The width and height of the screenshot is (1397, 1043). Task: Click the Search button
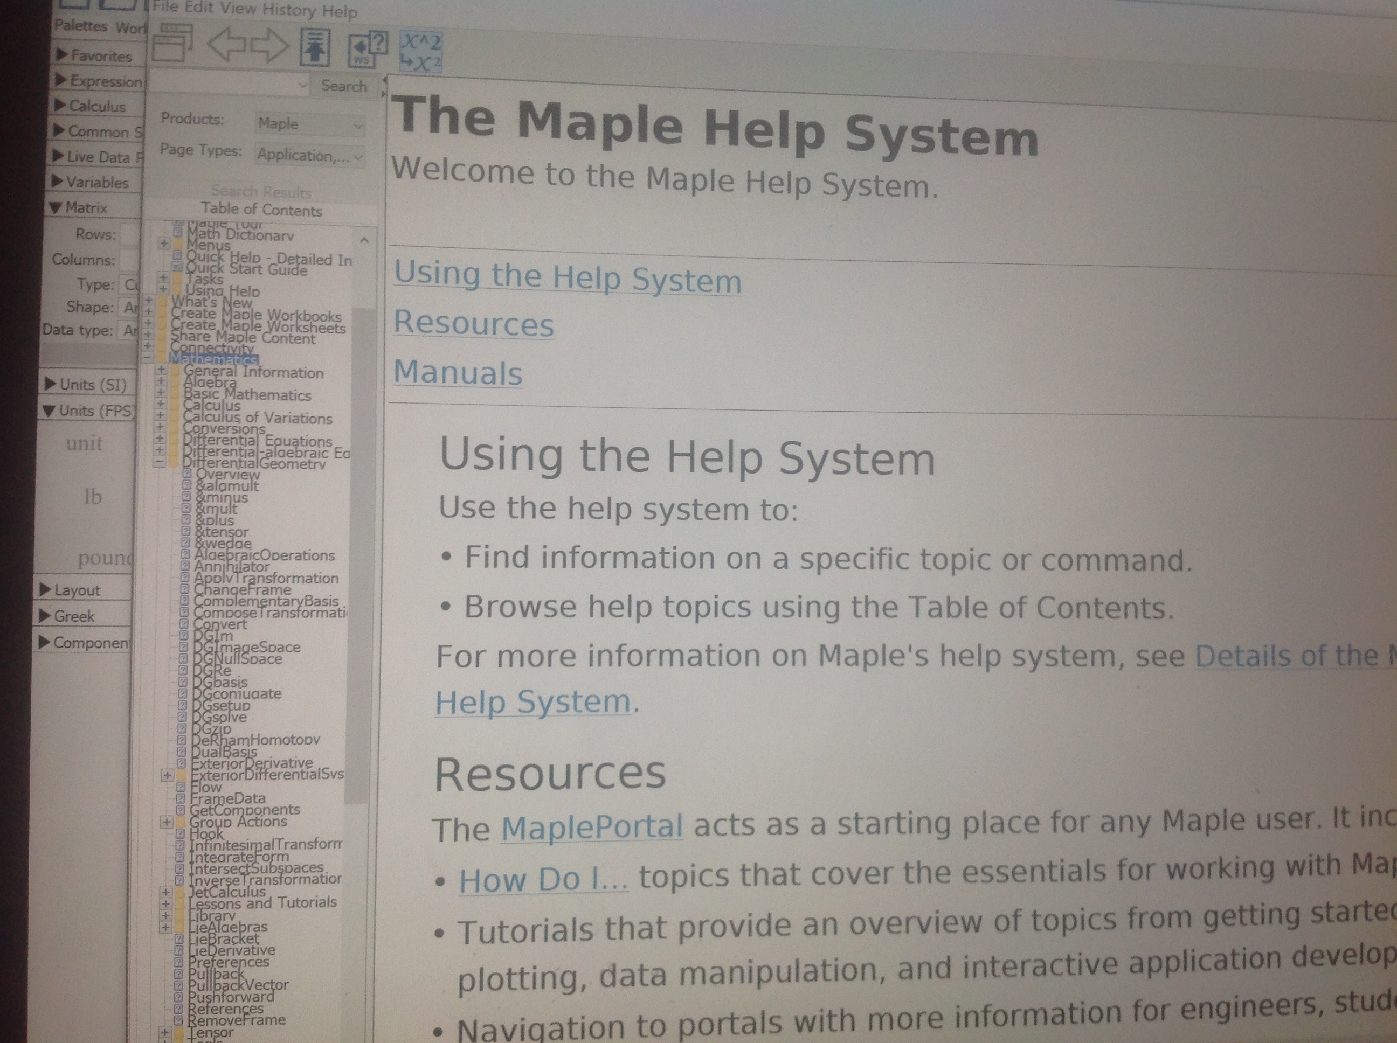[344, 86]
